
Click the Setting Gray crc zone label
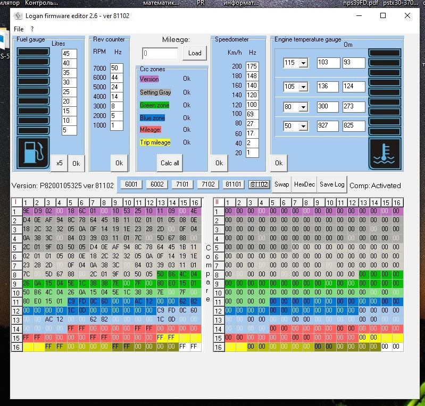tap(155, 92)
